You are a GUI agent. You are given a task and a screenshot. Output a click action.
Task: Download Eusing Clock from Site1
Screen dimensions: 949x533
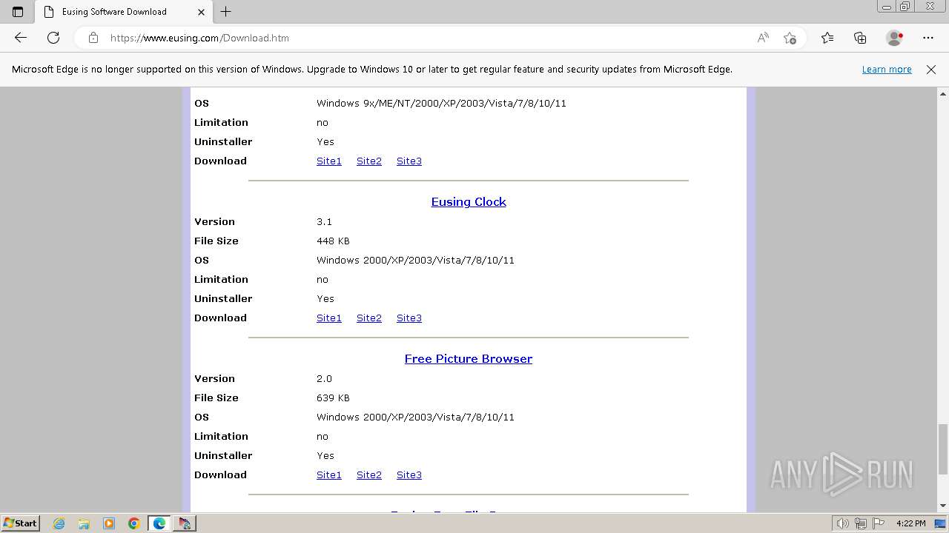point(329,318)
